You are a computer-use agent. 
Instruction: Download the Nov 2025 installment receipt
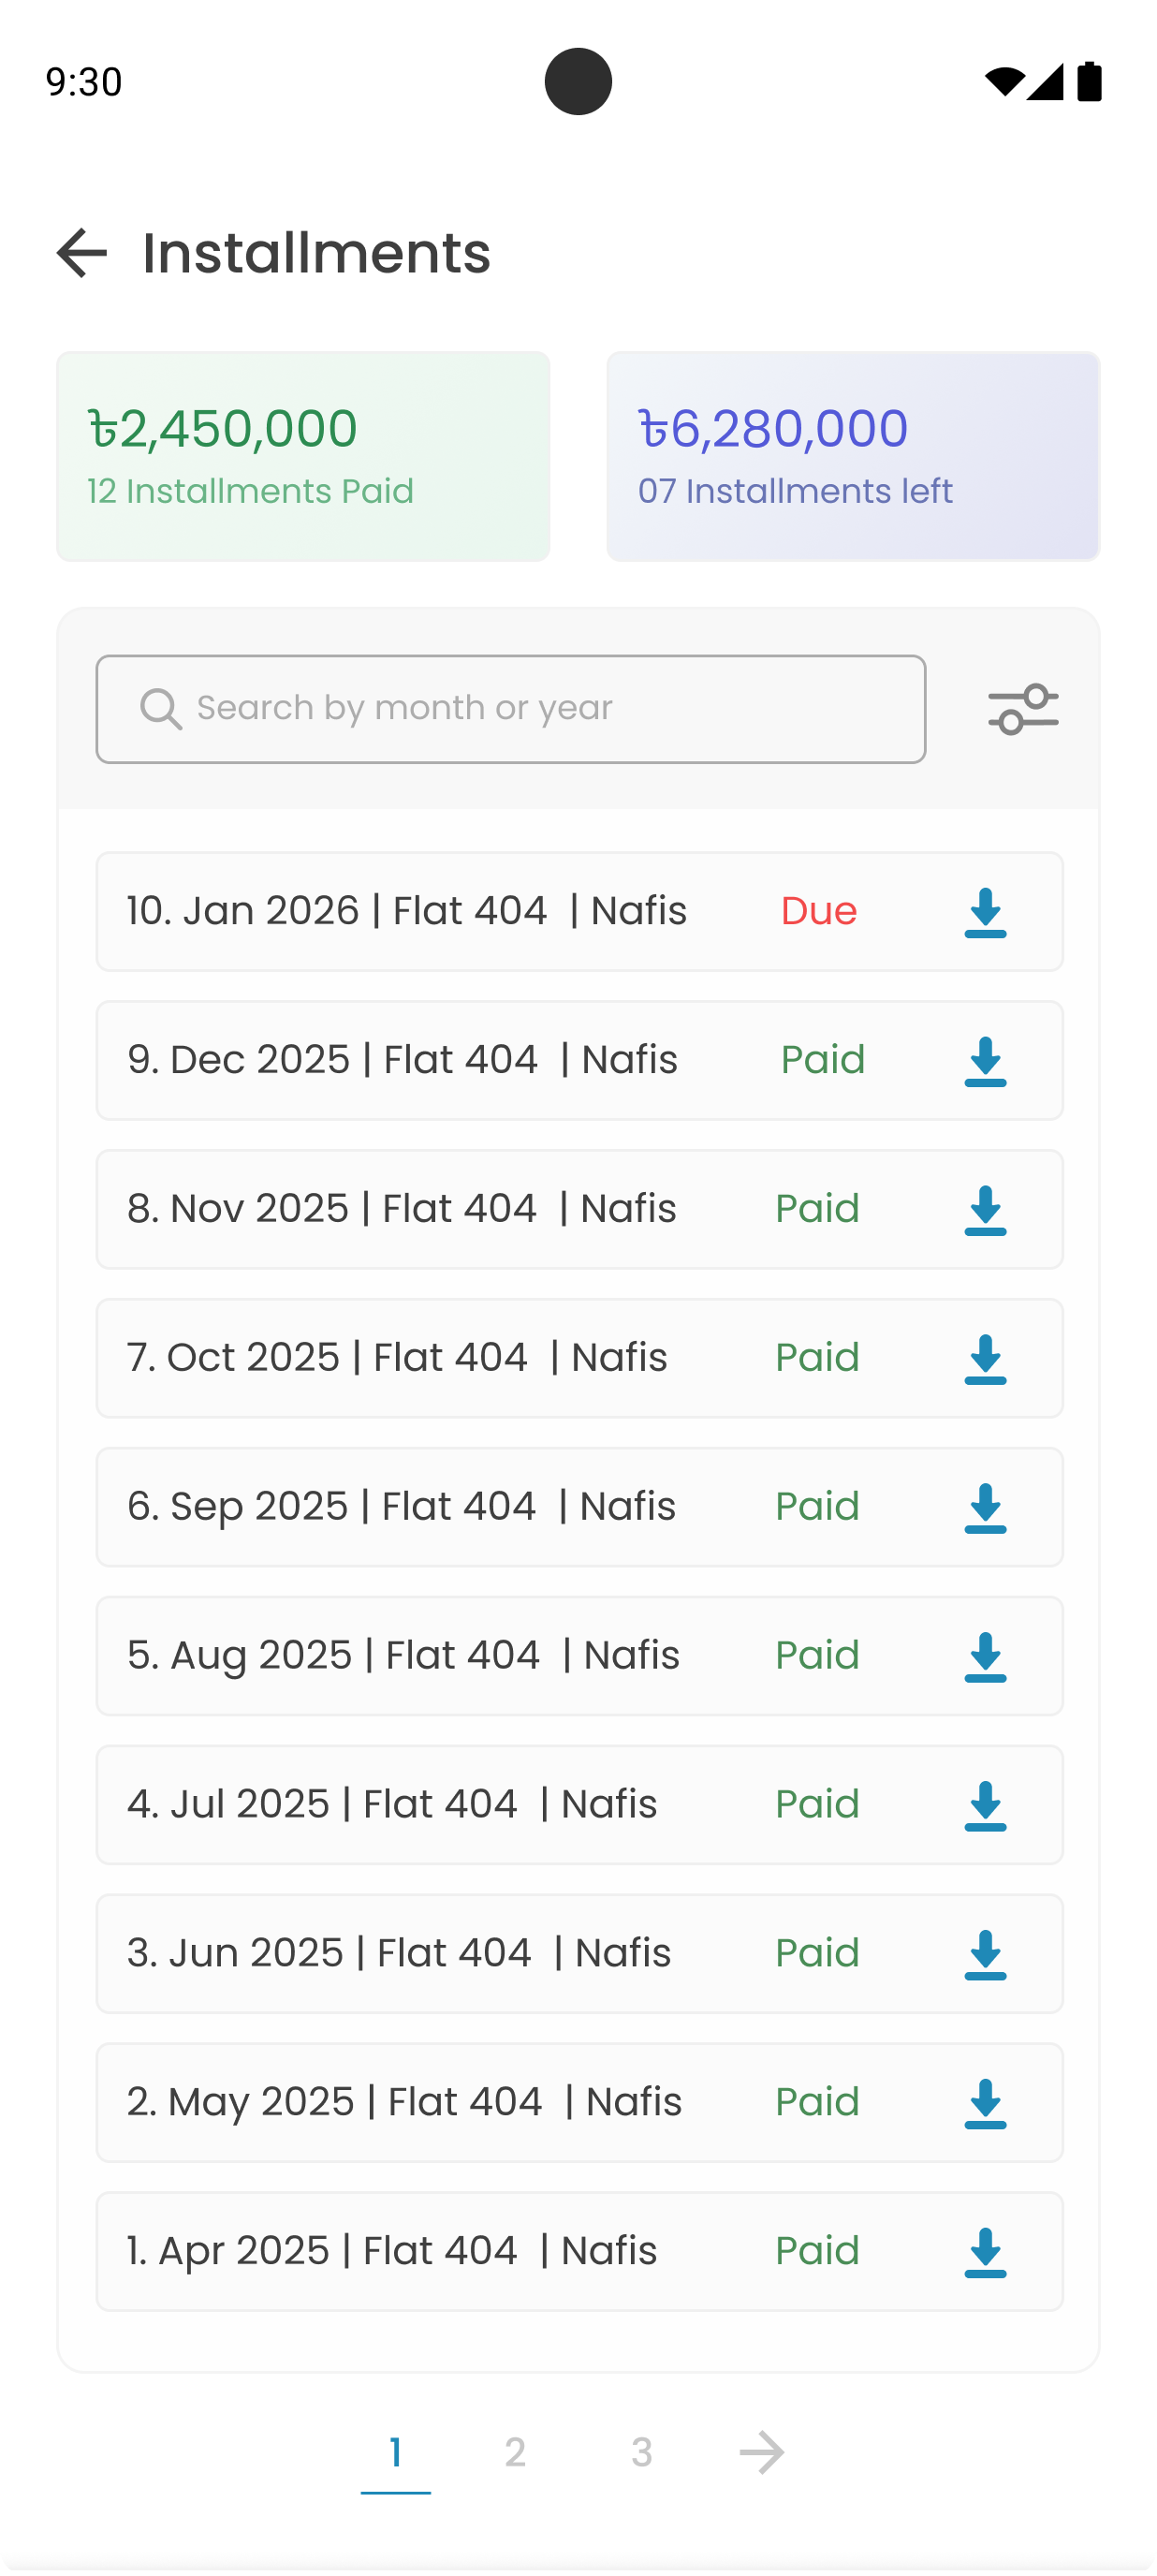[x=985, y=1210]
